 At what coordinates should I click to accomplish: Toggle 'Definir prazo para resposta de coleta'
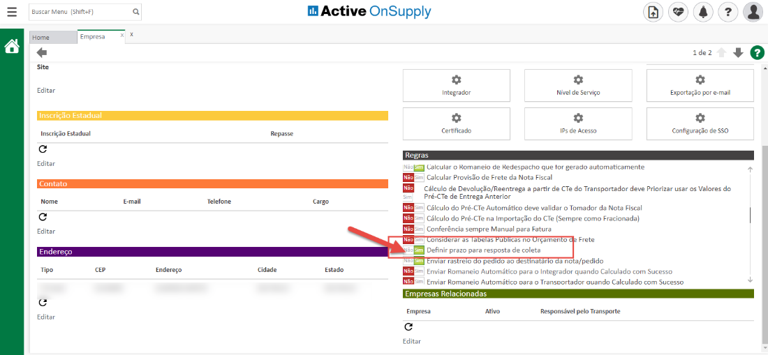click(x=413, y=250)
